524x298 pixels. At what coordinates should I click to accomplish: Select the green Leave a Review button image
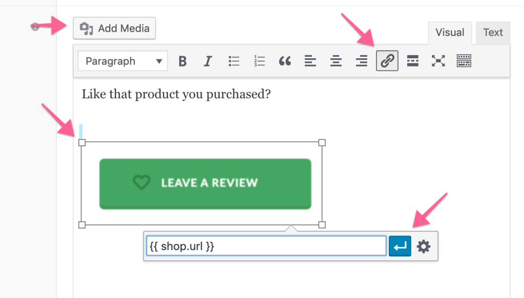click(x=205, y=183)
